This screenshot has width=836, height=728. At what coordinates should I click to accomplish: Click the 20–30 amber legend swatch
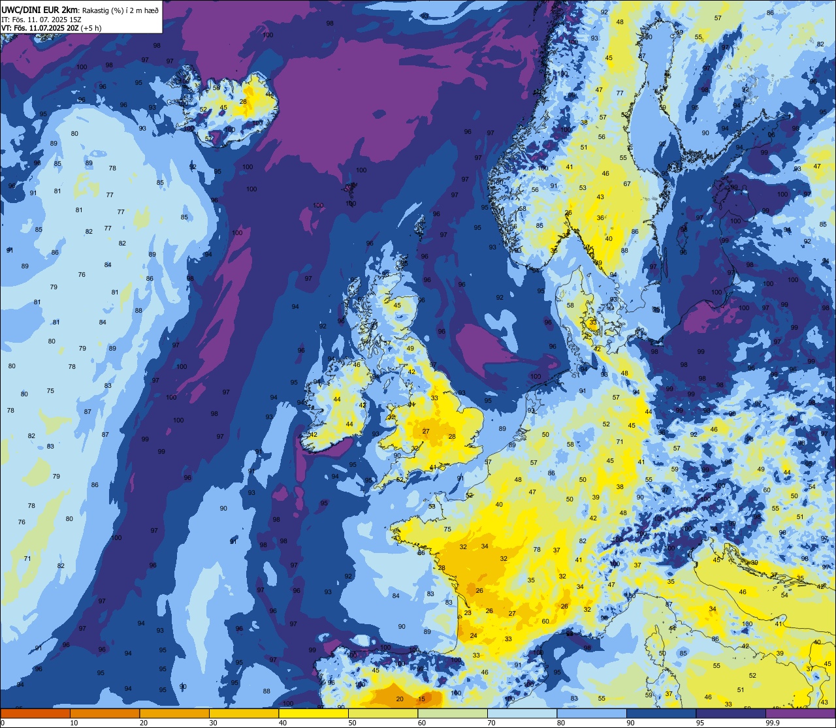point(174,714)
